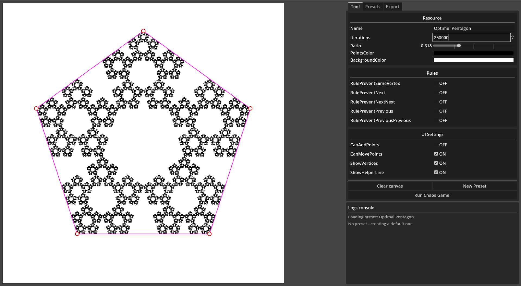Enable RulePreventPreviousPrevious checkbox
Screen dimensions: 521x286
tap(436, 120)
